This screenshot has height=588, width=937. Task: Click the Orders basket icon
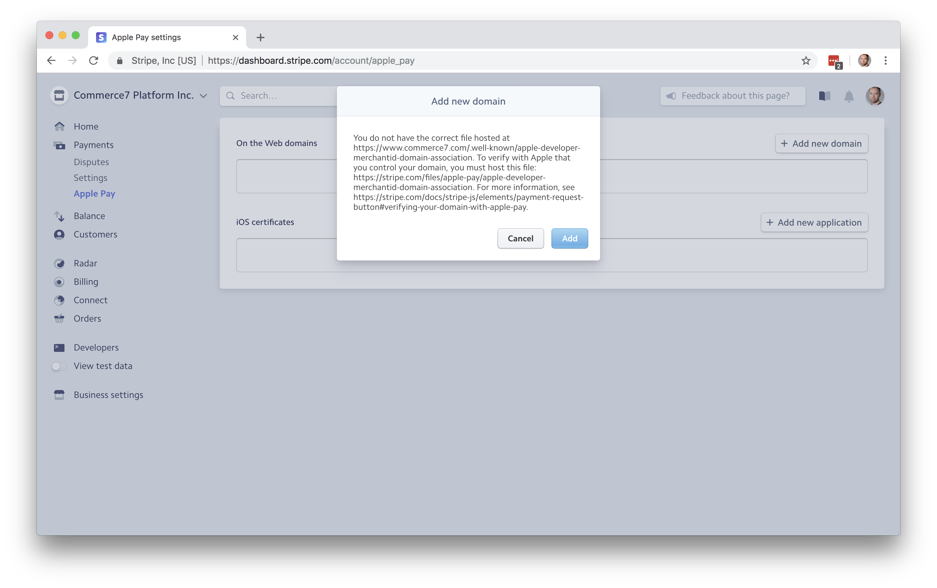click(x=59, y=318)
